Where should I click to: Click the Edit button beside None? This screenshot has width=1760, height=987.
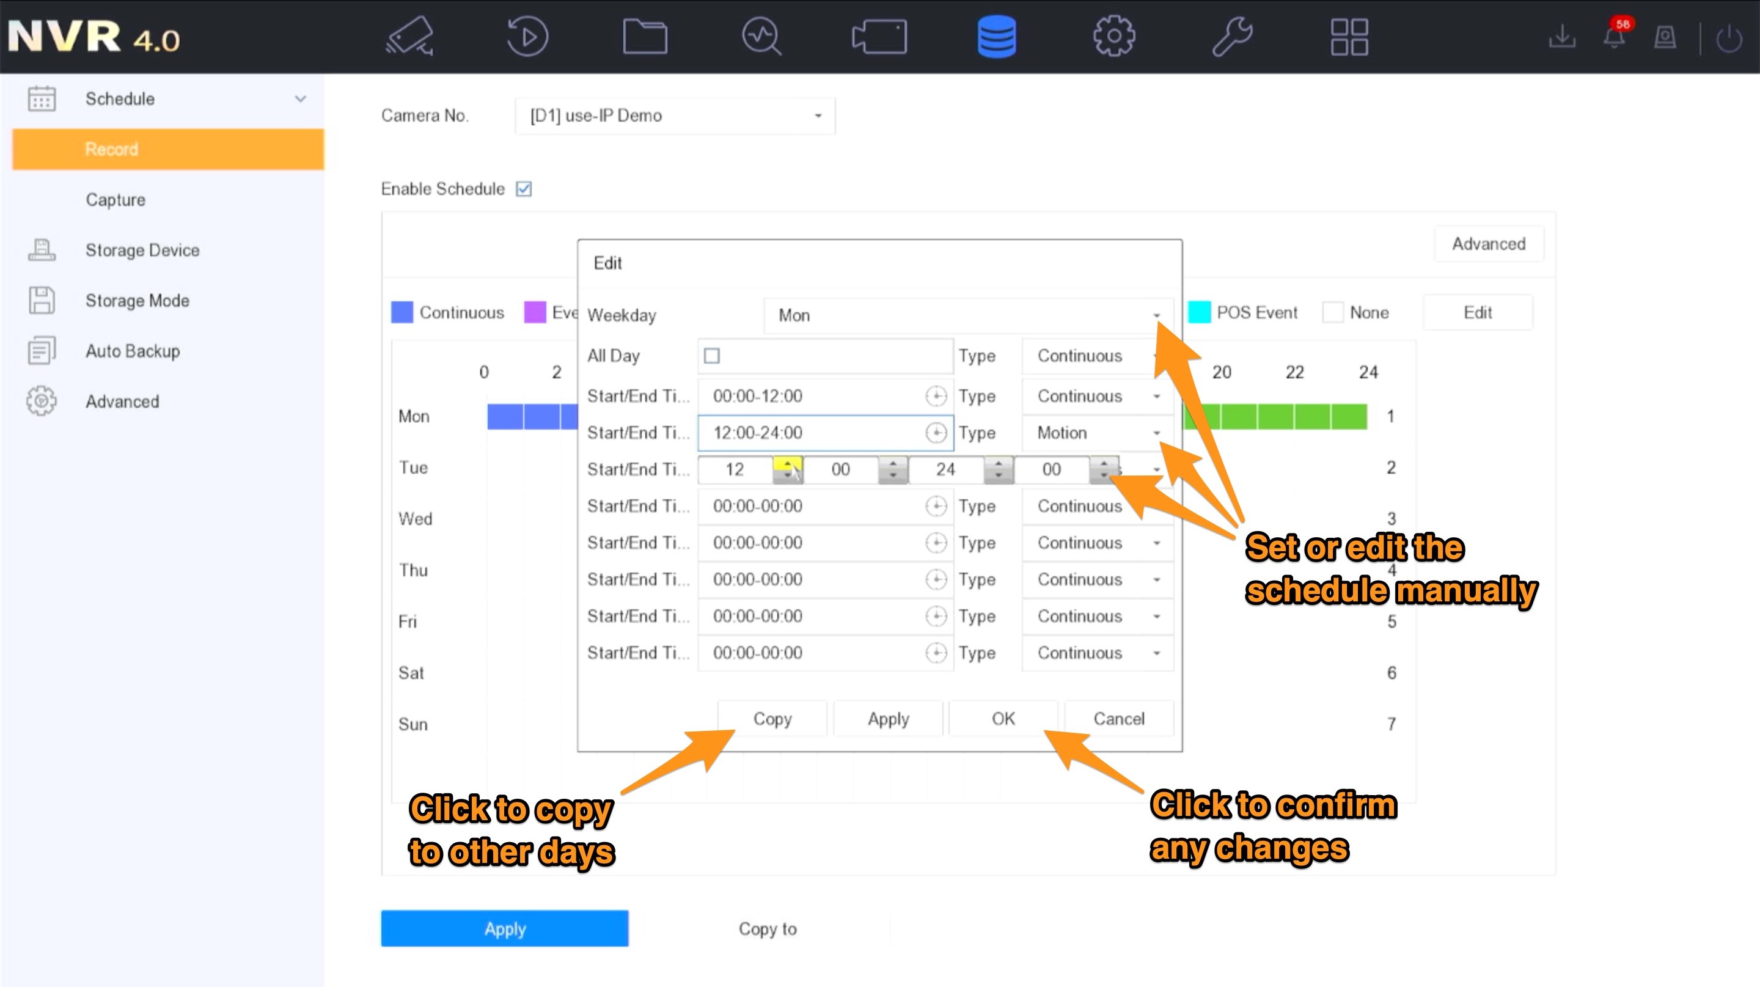click(1478, 313)
